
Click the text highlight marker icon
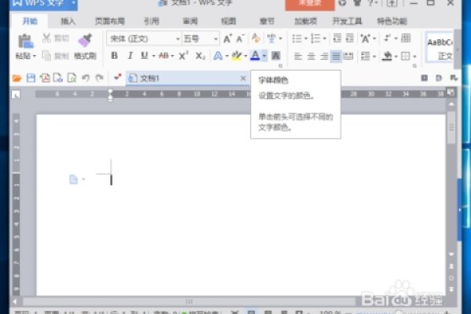[x=235, y=56]
